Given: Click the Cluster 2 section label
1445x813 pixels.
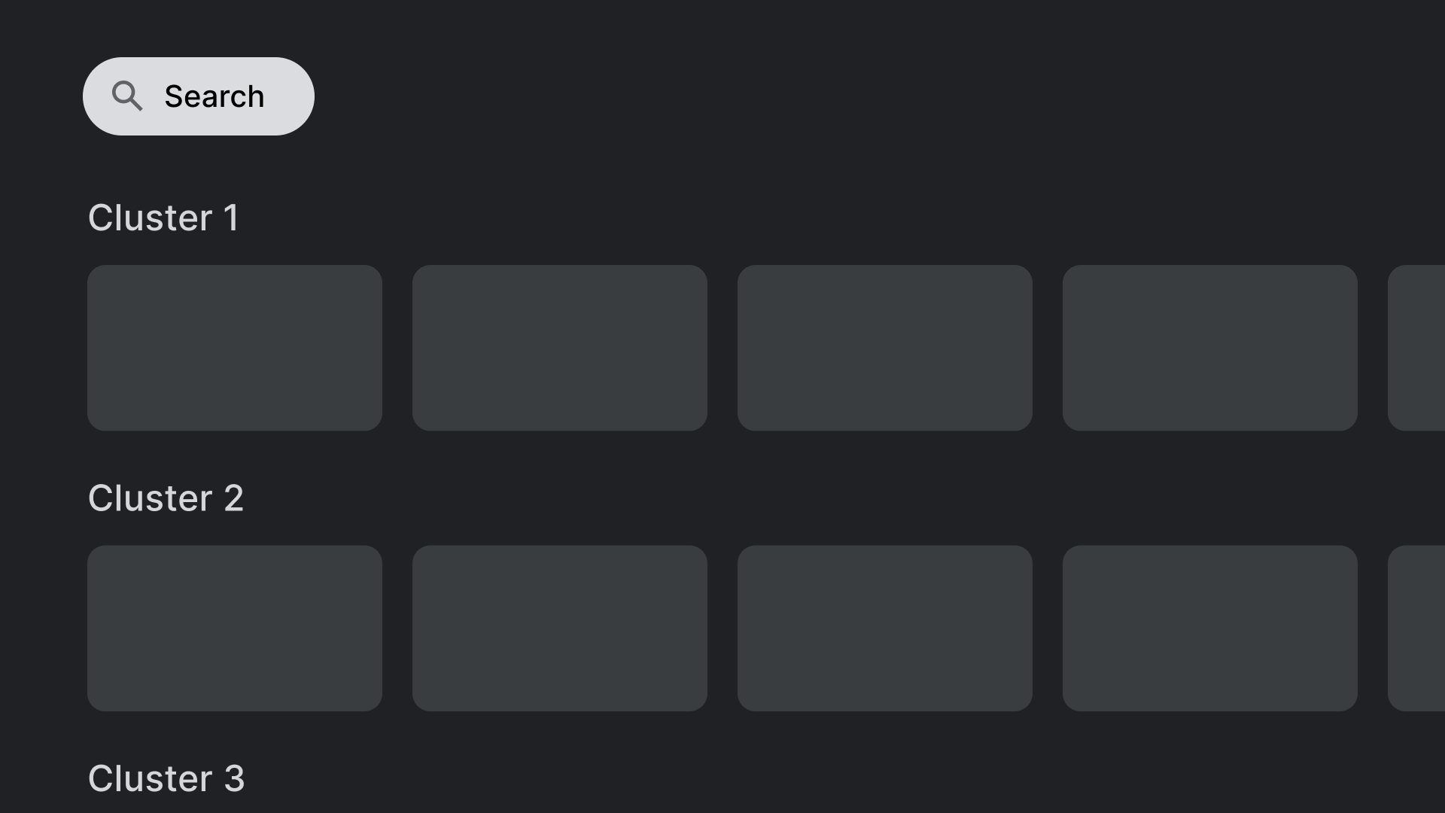Looking at the screenshot, I should coord(166,496).
